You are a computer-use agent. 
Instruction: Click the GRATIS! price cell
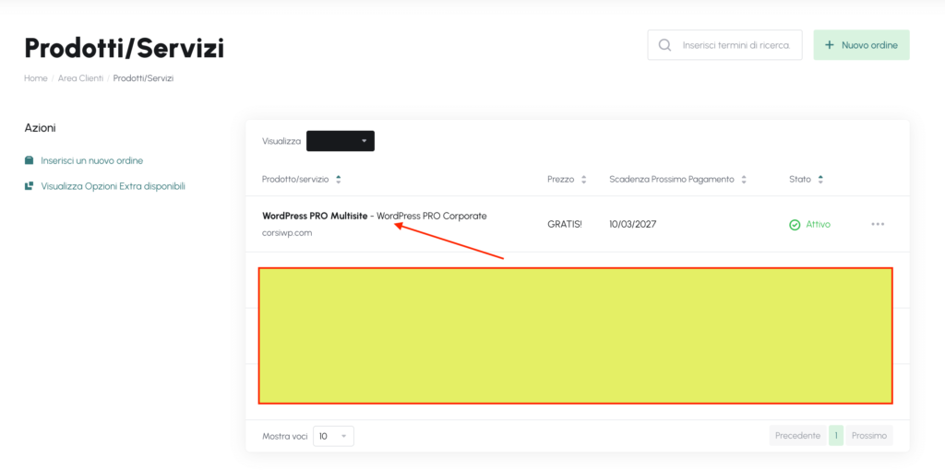[x=565, y=225]
